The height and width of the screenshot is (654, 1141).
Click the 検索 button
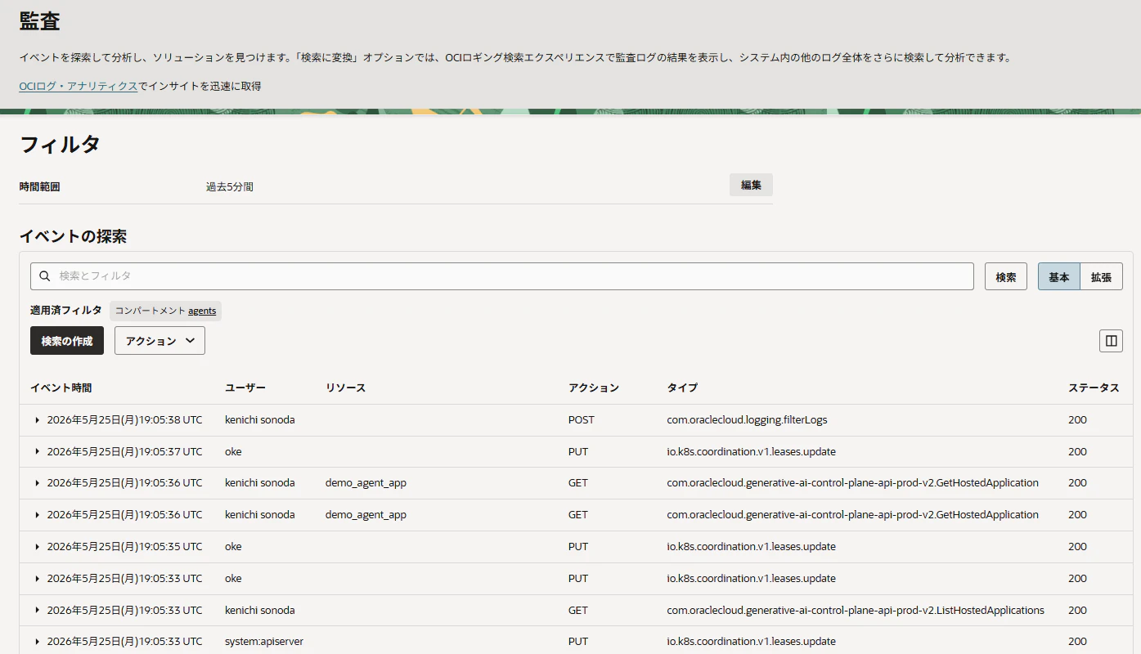1006,276
